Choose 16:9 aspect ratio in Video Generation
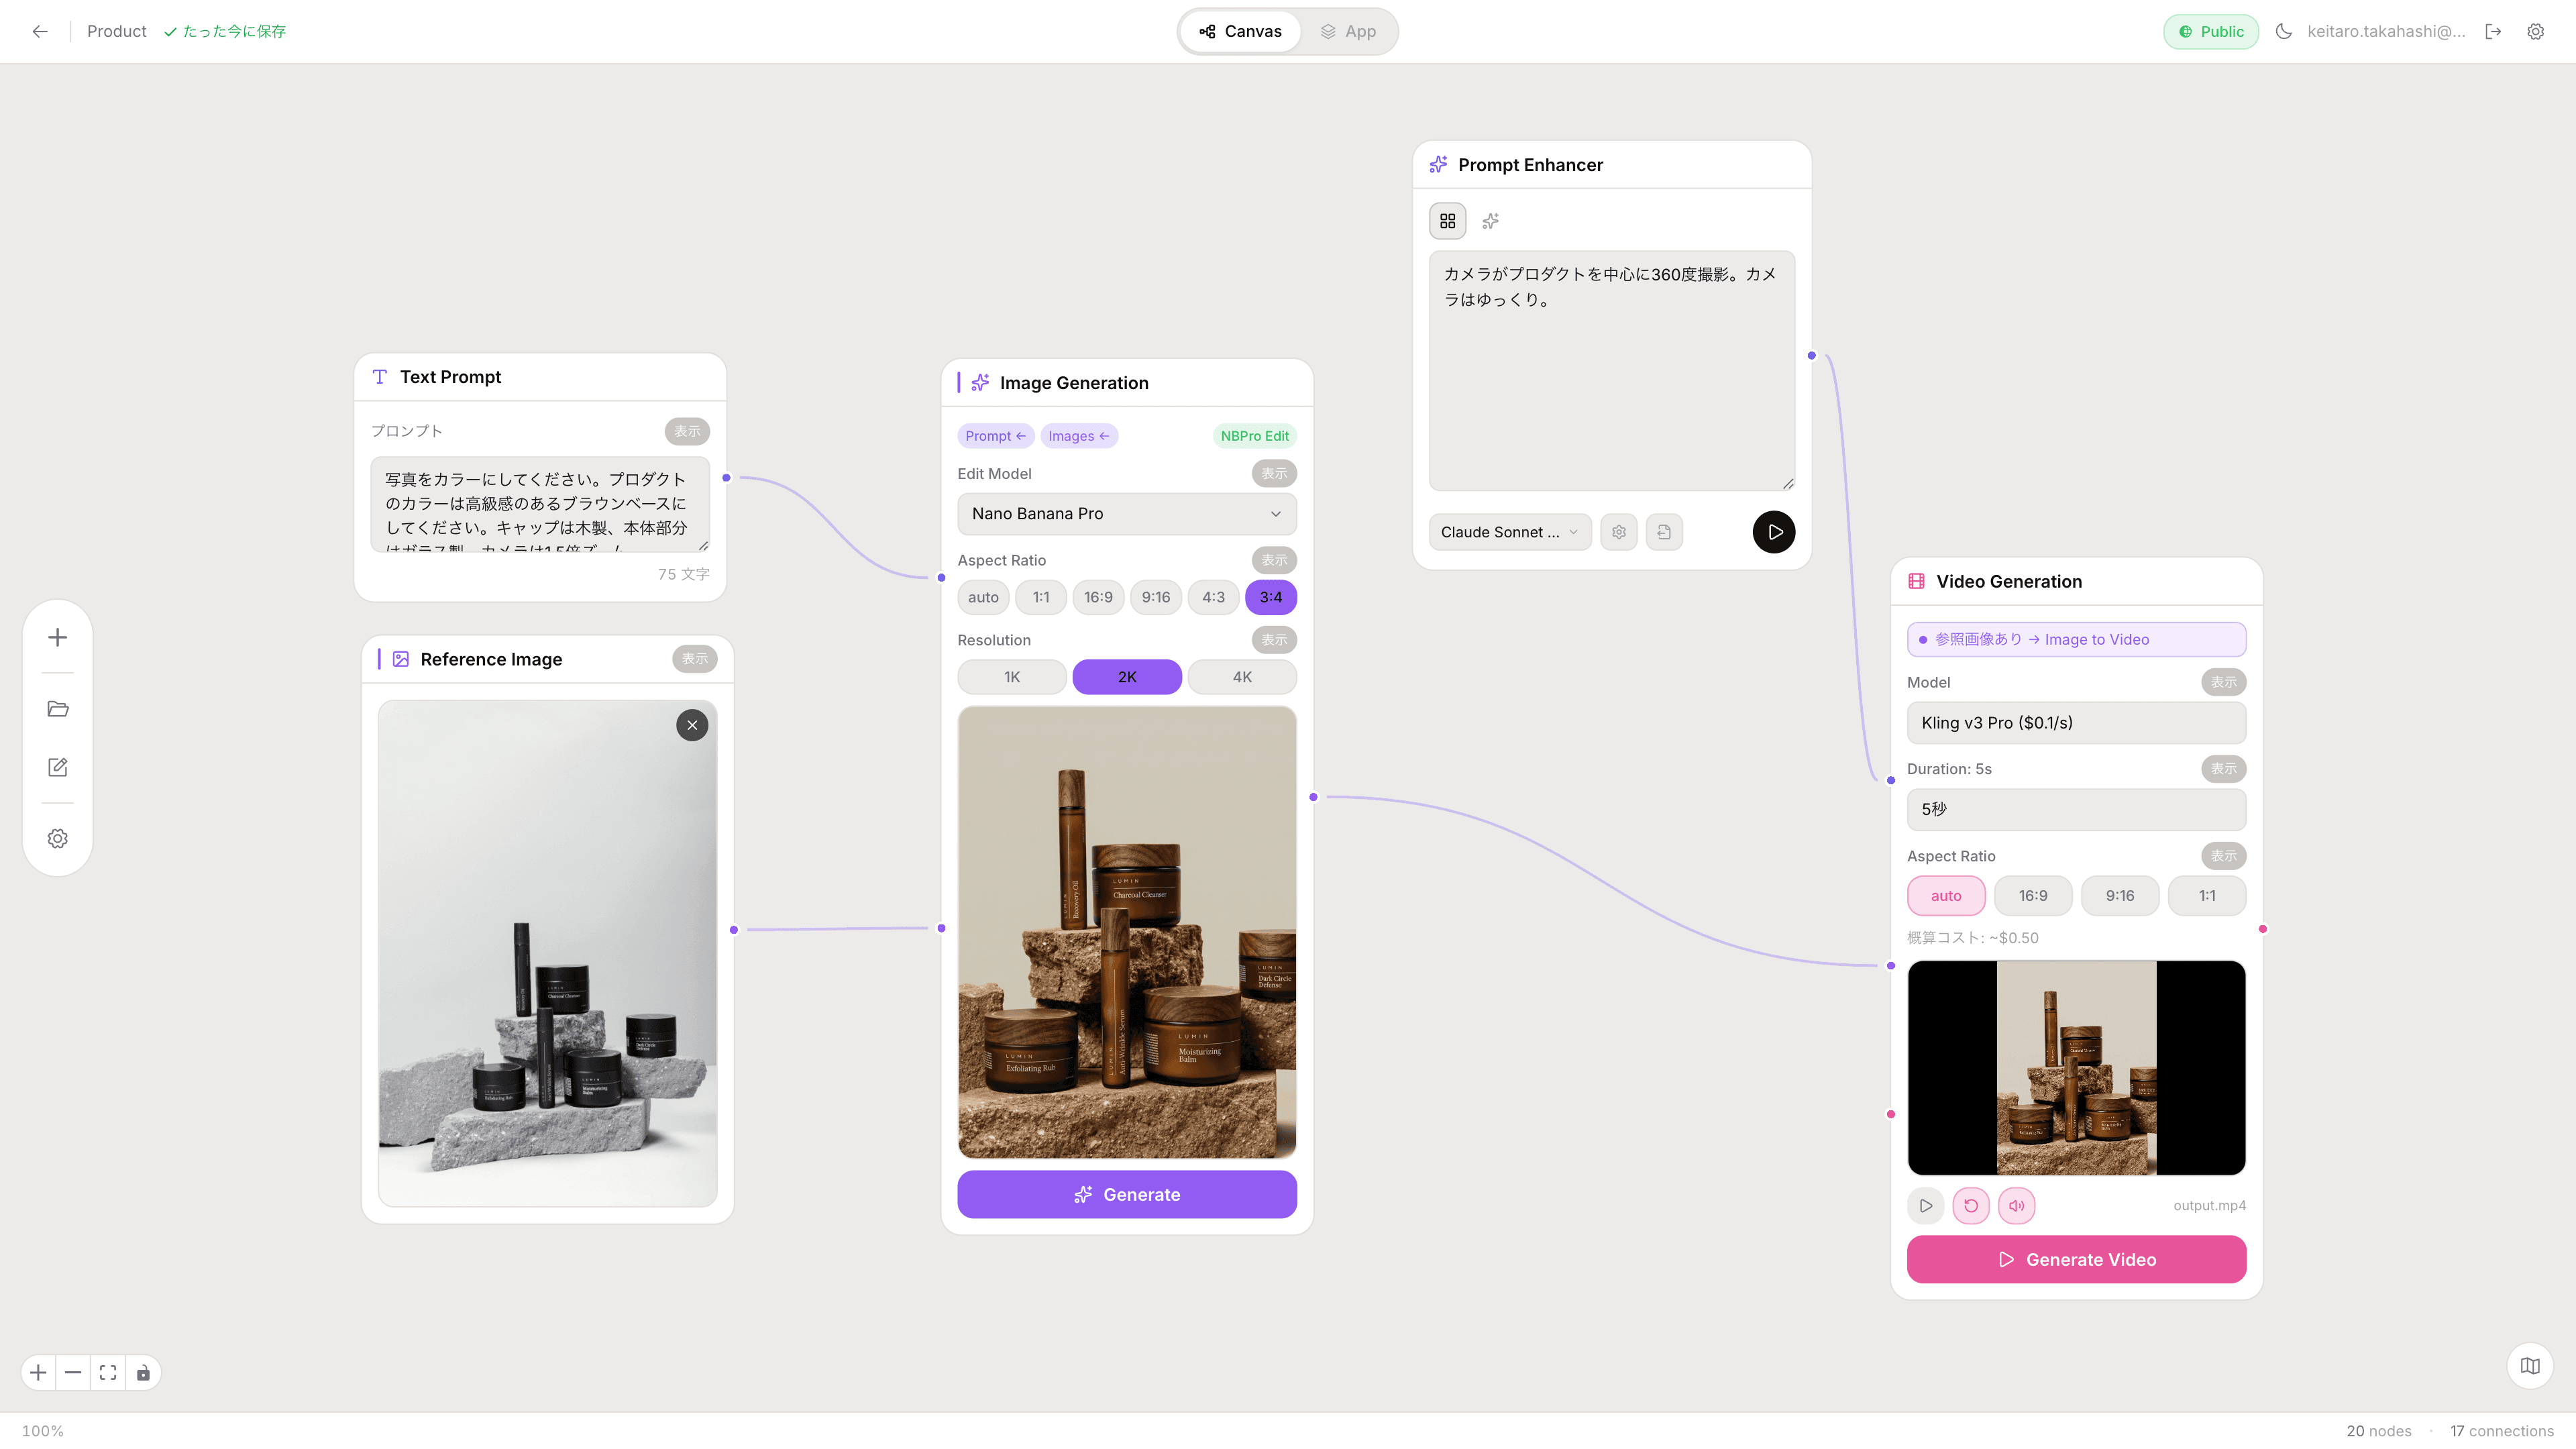The height and width of the screenshot is (1449, 2576). point(2032,896)
